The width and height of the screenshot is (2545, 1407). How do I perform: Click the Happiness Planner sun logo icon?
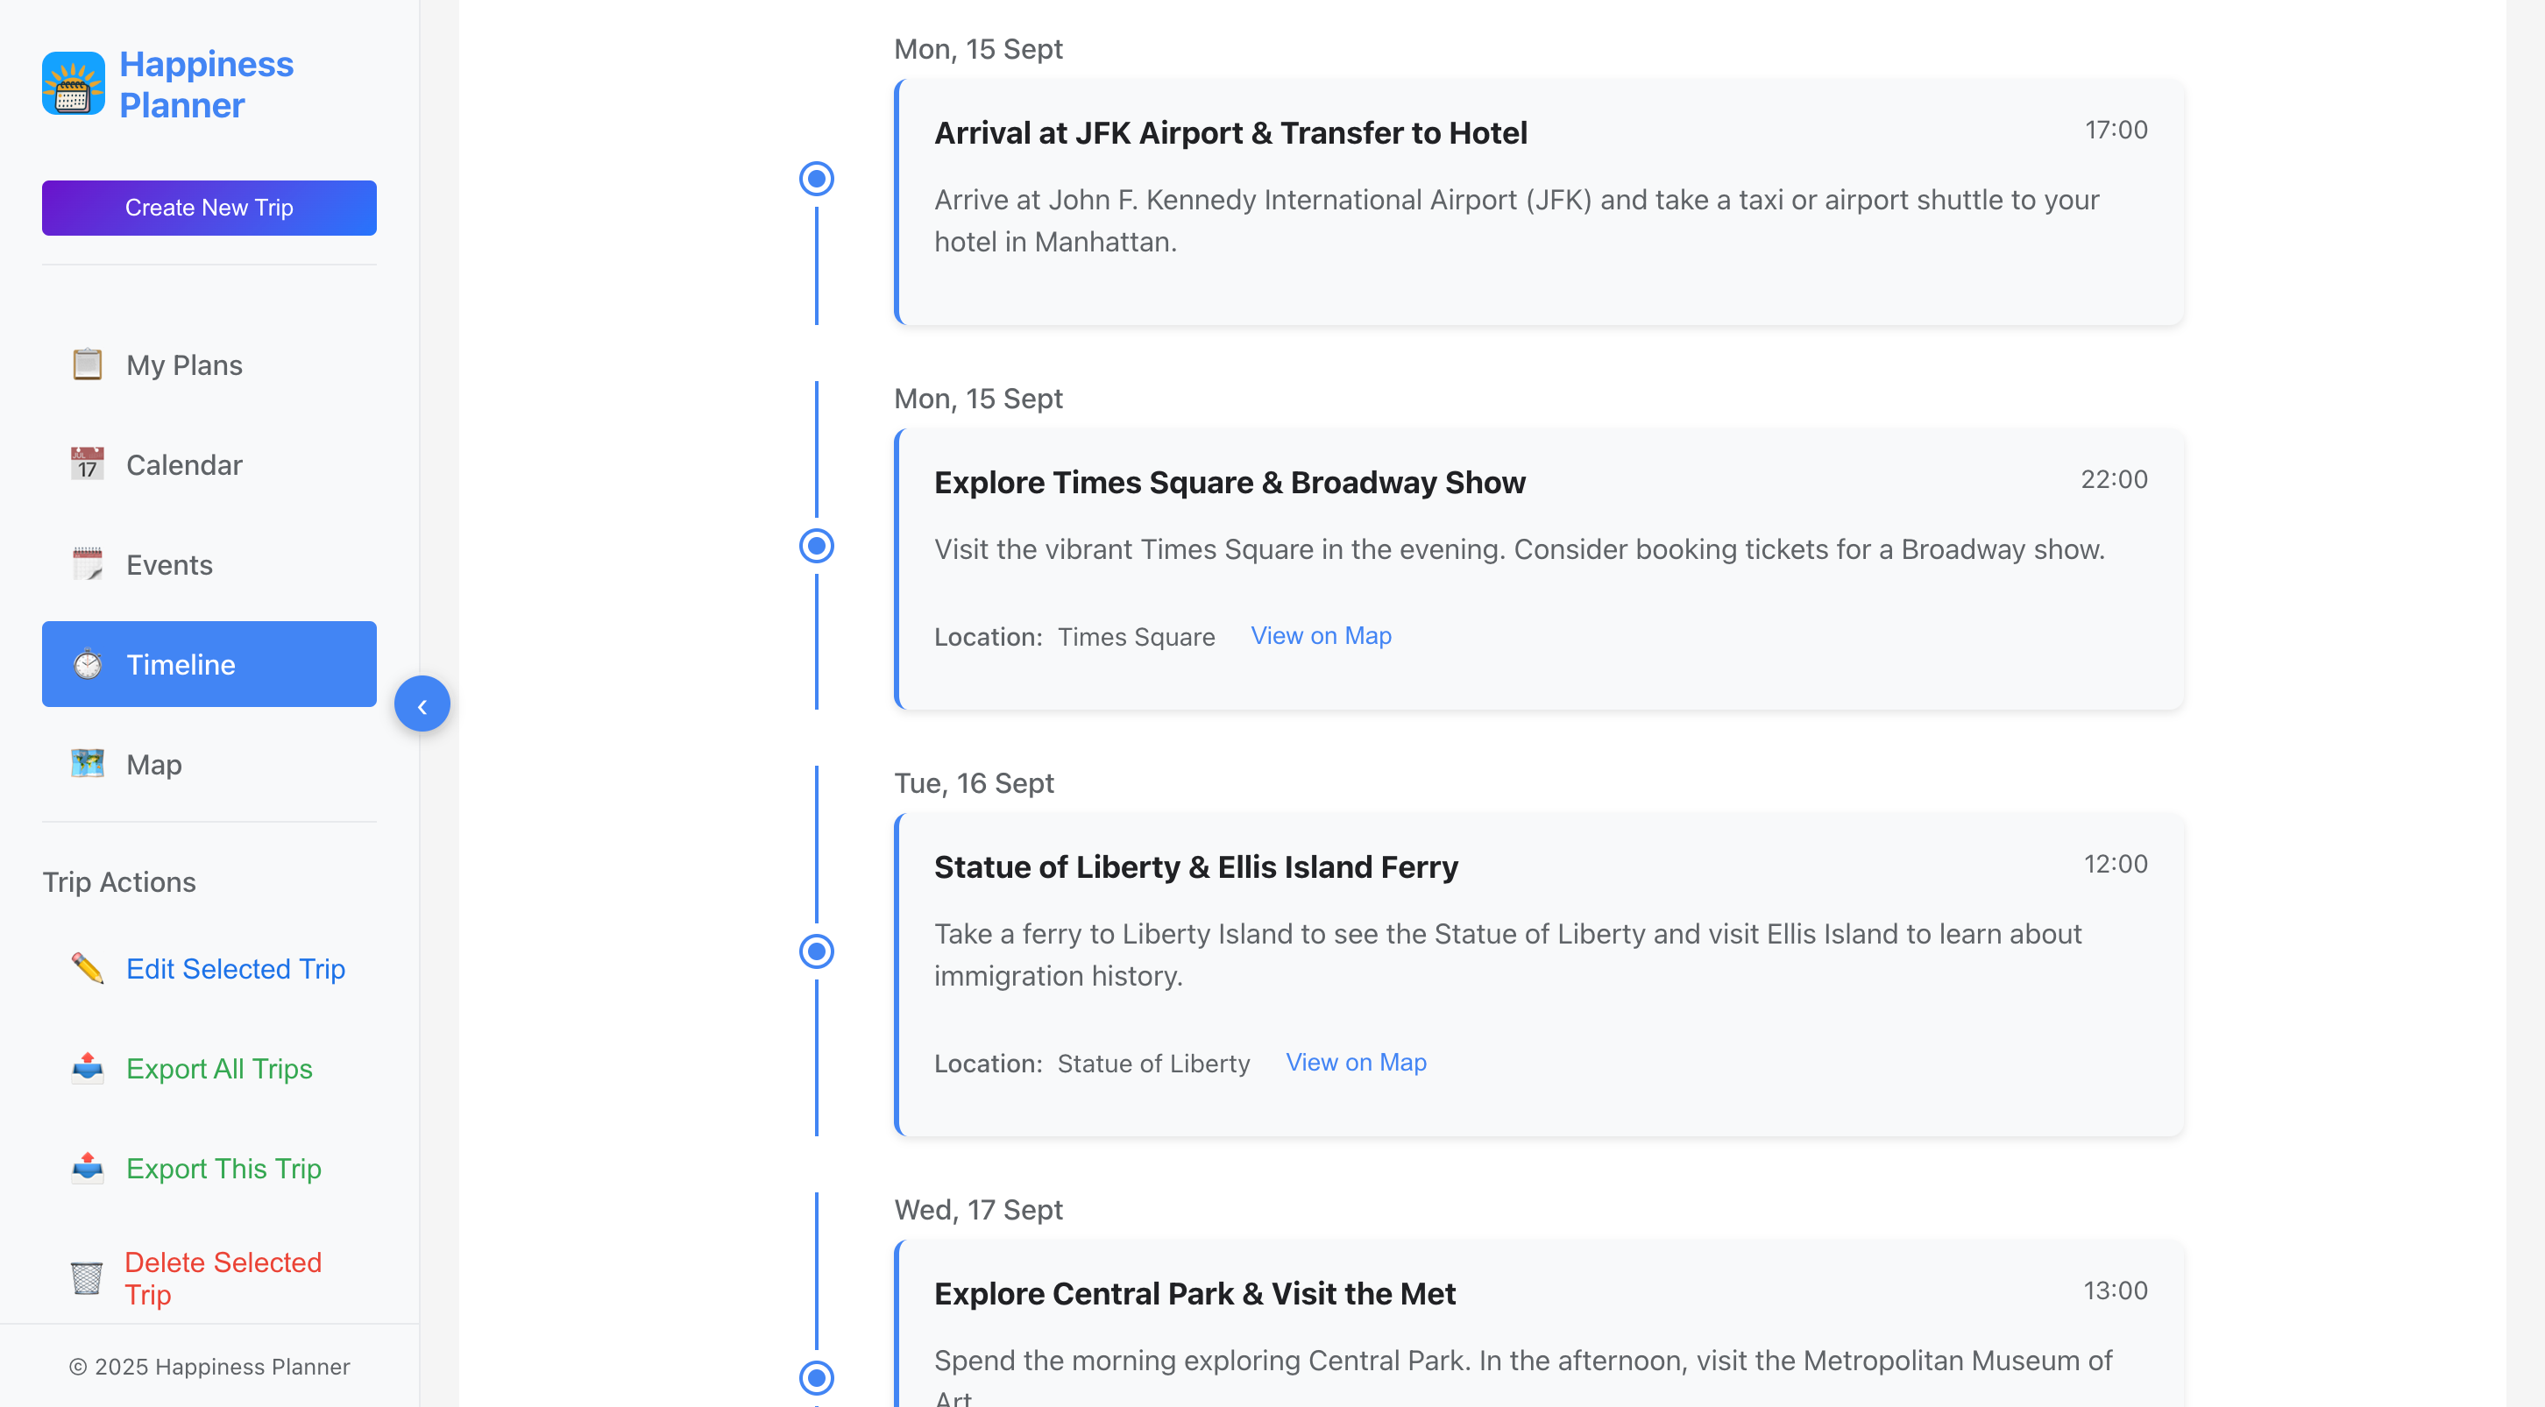pos(73,84)
